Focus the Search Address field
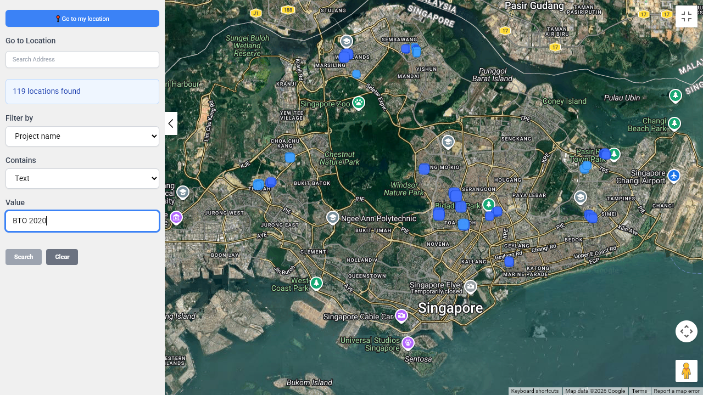 click(82, 59)
